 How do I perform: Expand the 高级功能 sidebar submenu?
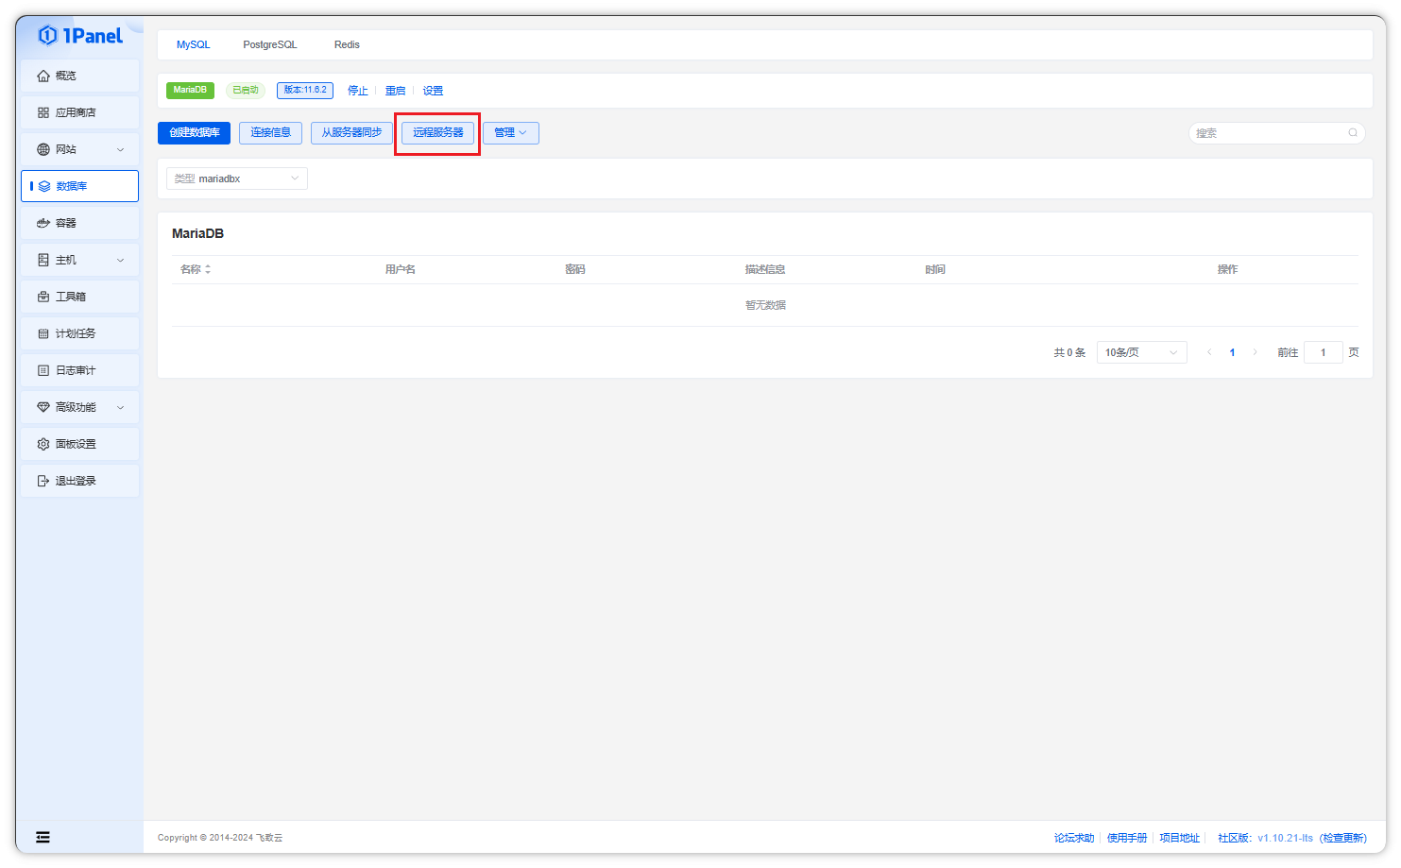(x=120, y=407)
